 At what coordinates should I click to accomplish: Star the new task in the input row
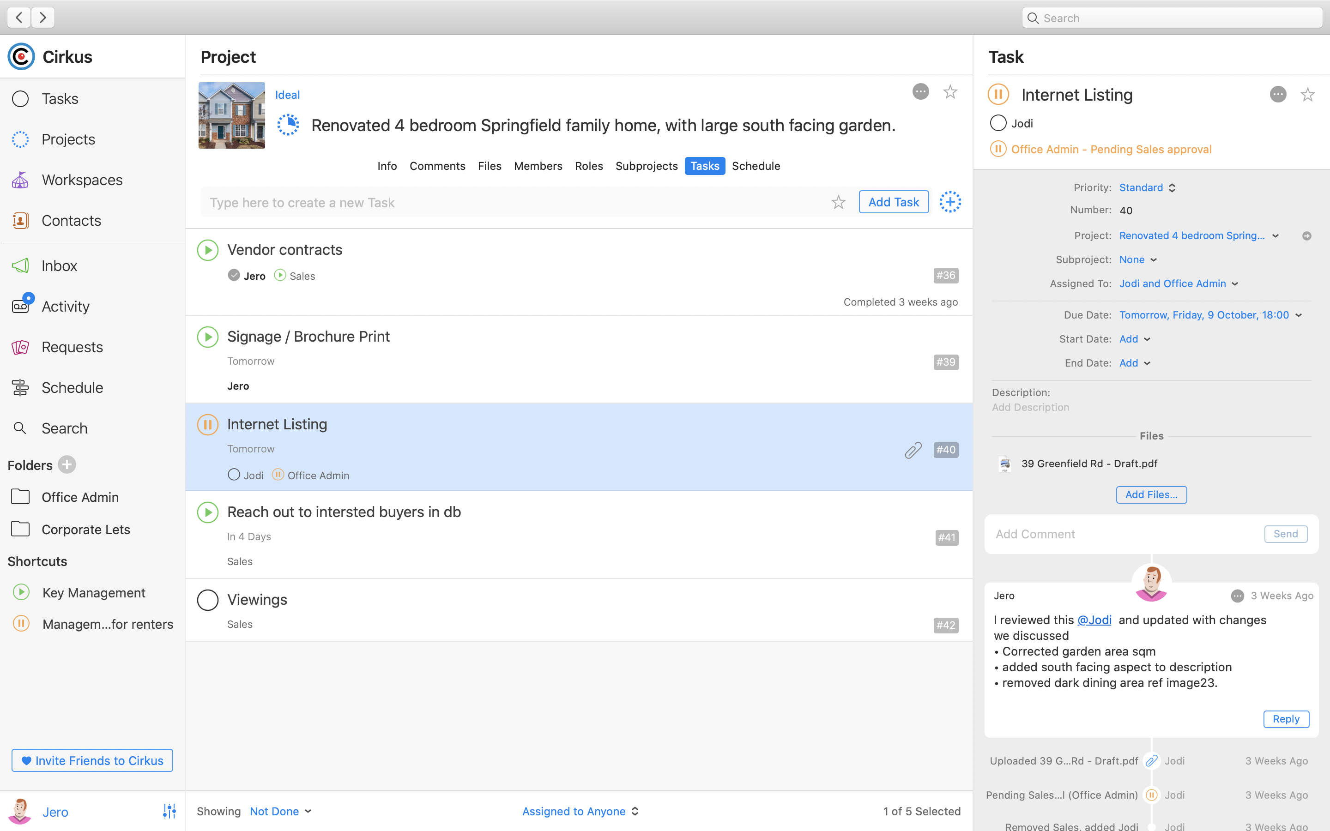tap(838, 202)
